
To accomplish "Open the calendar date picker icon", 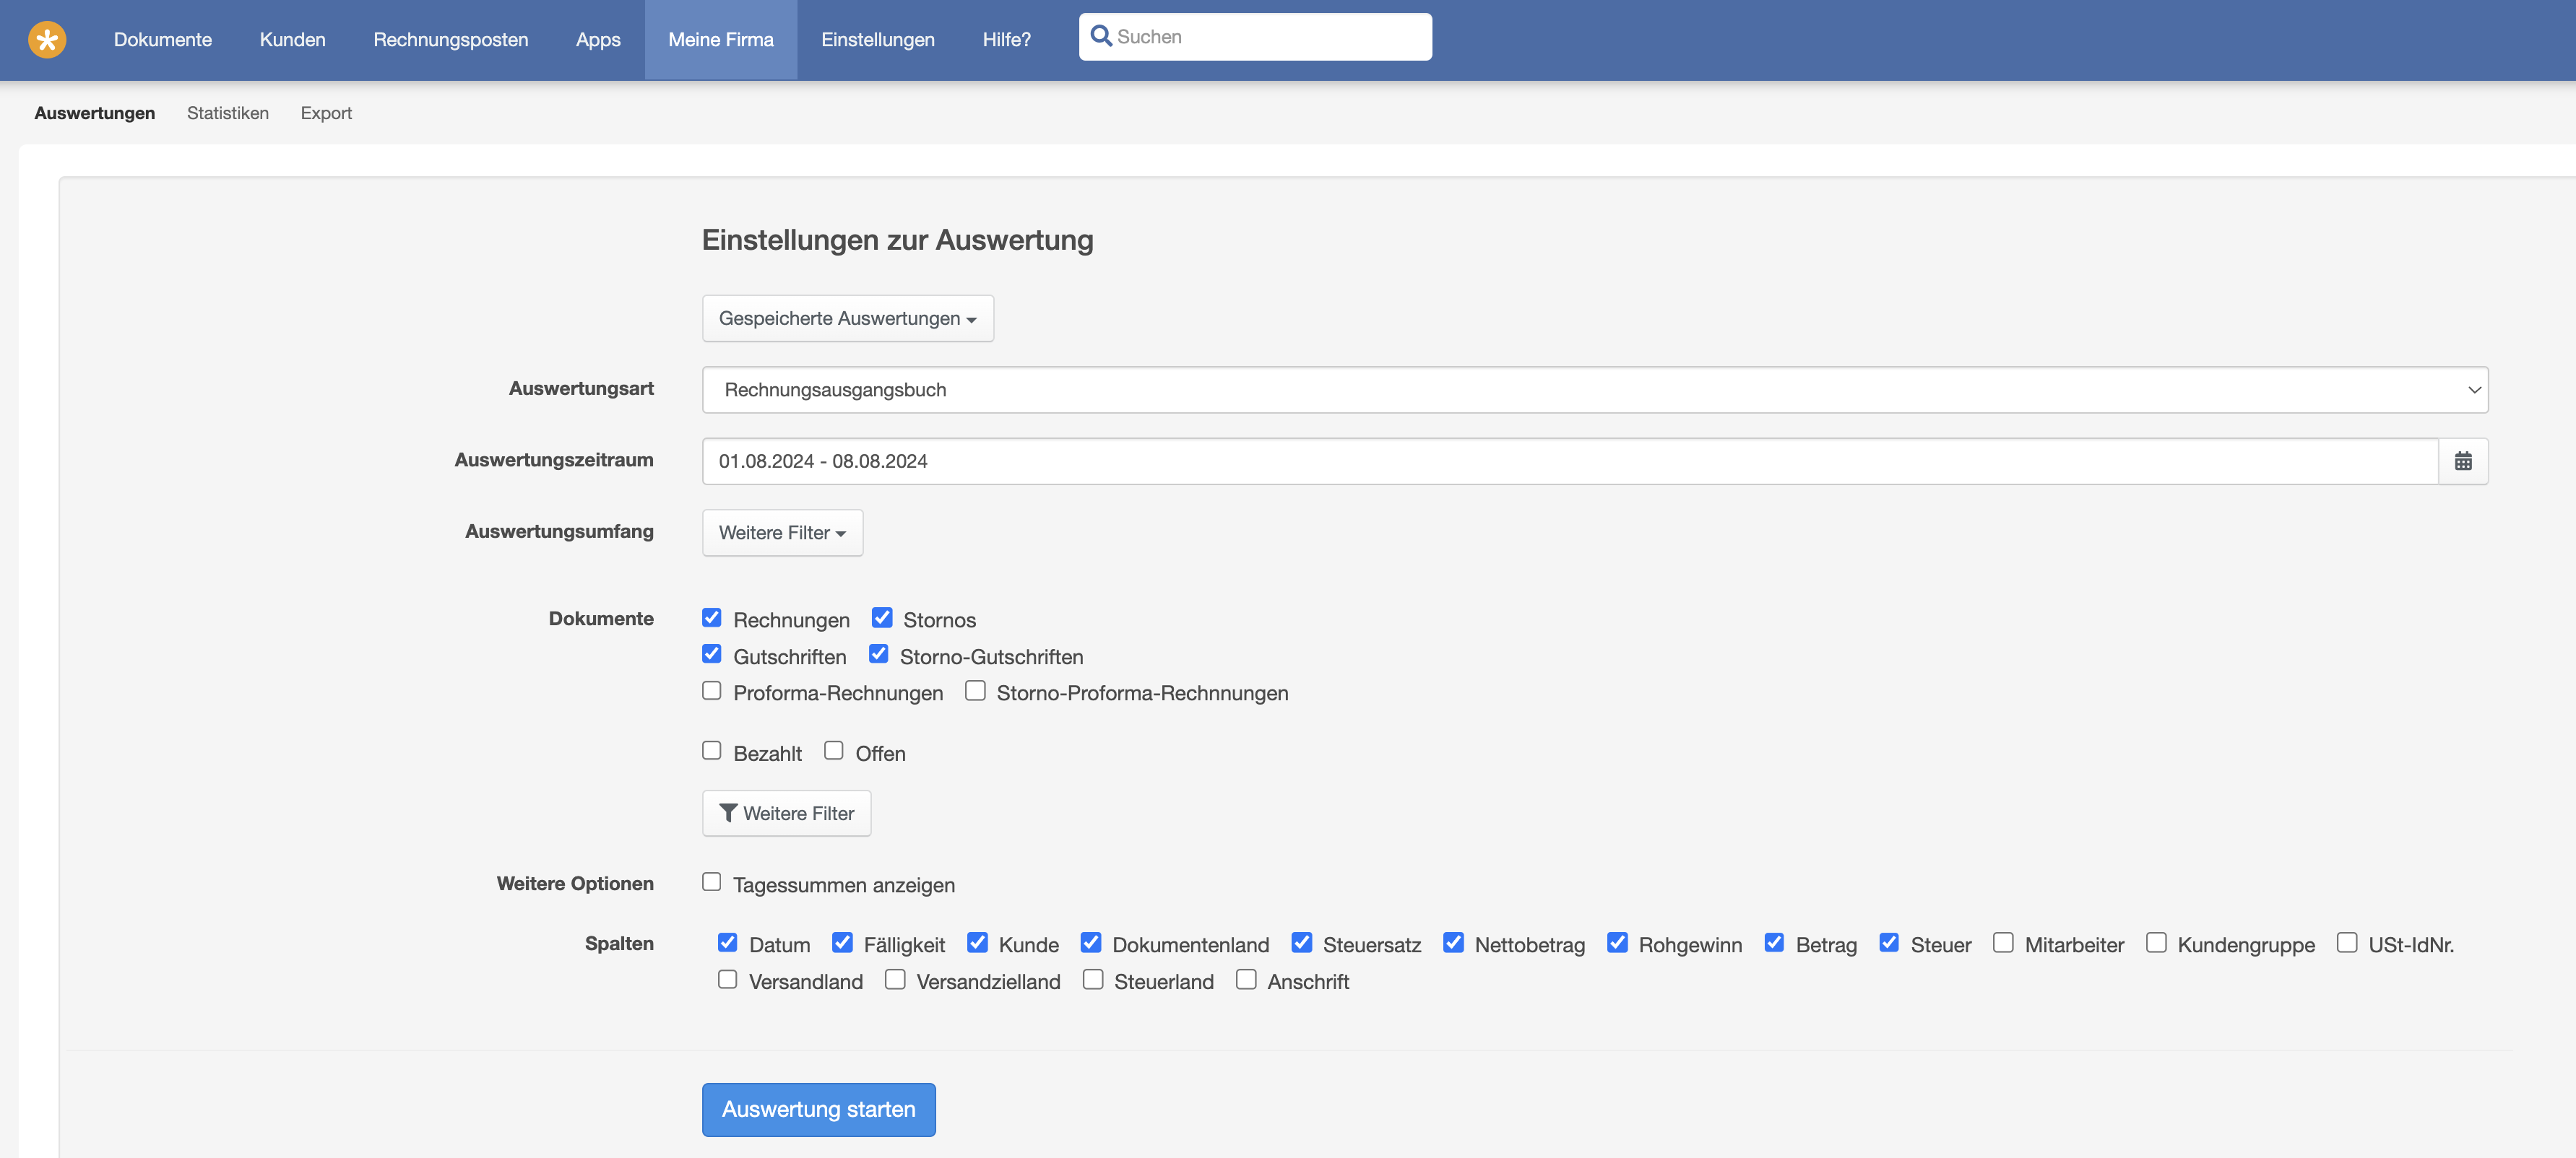I will (x=2463, y=461).
